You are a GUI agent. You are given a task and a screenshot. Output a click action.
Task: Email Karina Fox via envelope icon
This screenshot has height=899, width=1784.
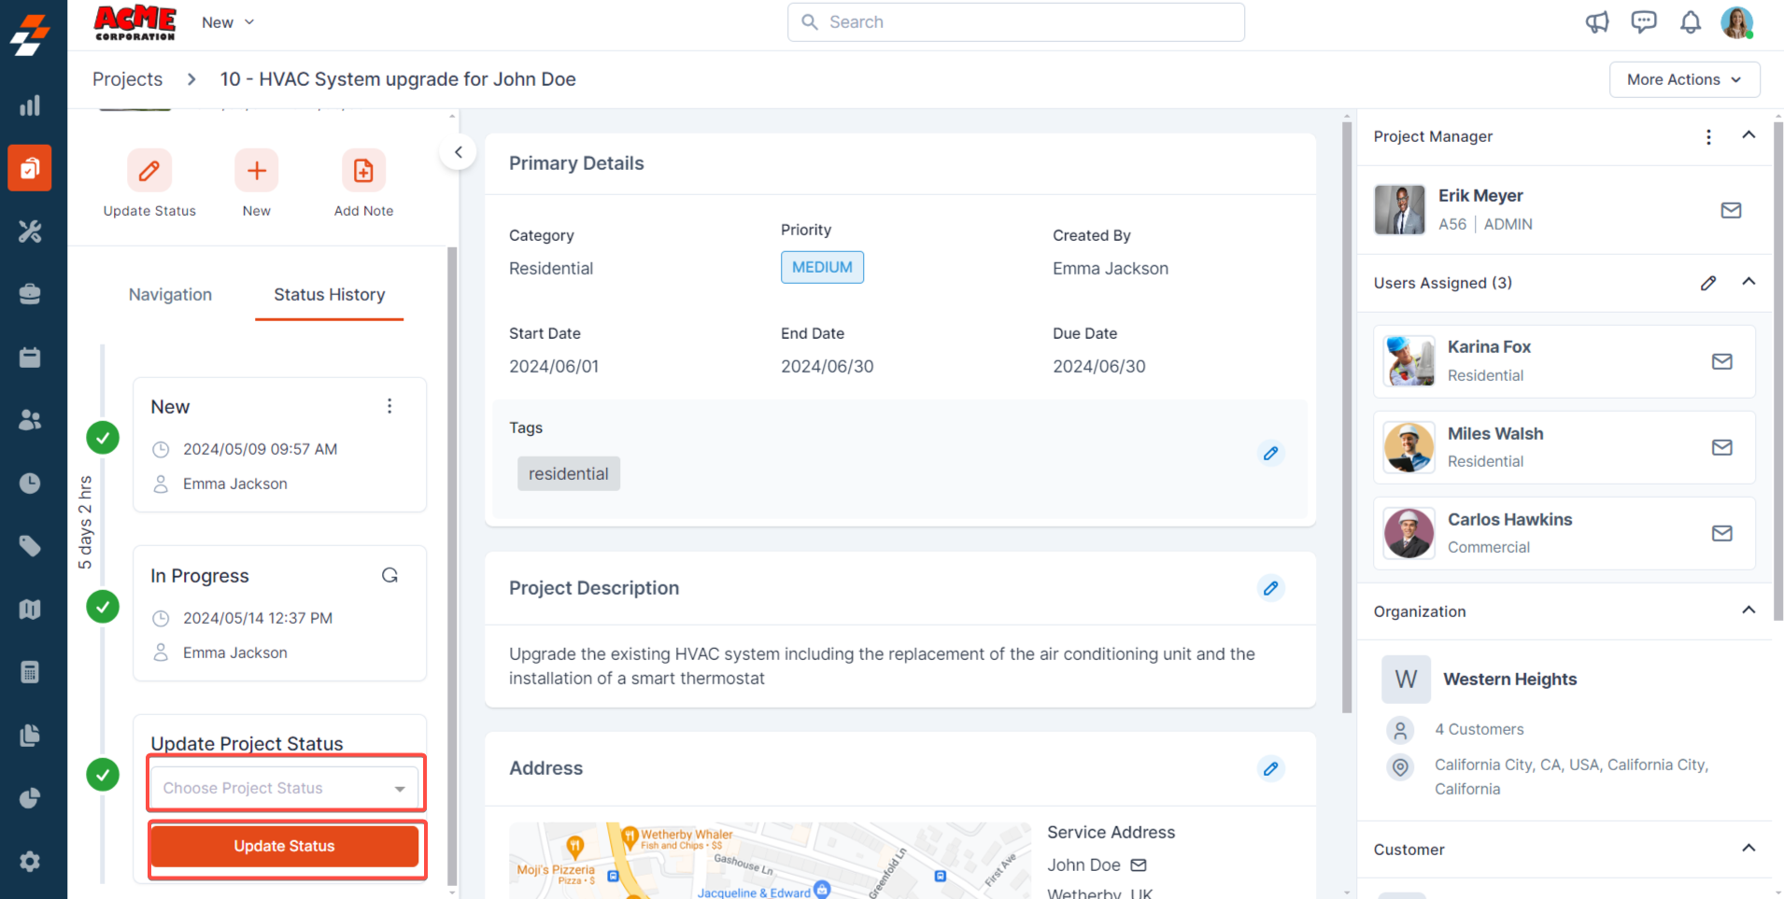1721,361
